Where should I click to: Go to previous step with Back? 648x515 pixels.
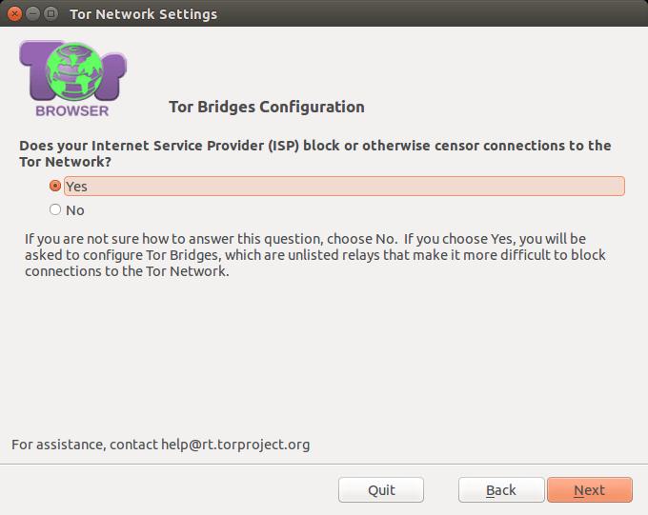(x=501, y=490)
